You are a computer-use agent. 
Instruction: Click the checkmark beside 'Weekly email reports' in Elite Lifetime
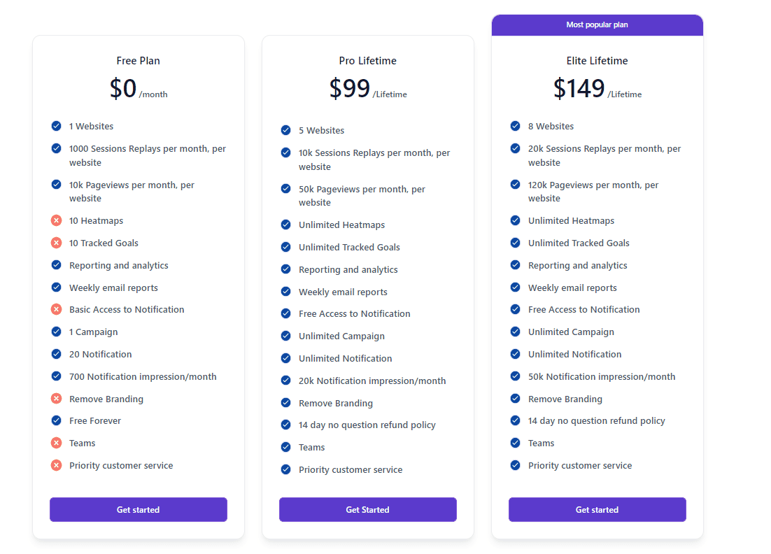click(514, 287)
